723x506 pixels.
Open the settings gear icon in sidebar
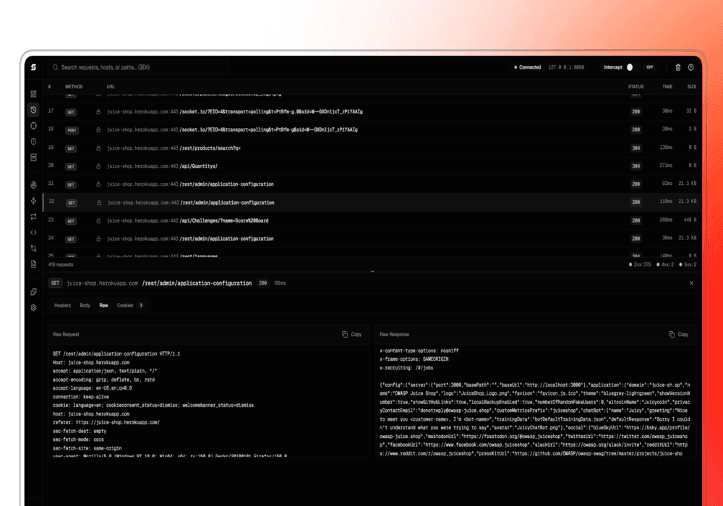click(x=34, y=307)
